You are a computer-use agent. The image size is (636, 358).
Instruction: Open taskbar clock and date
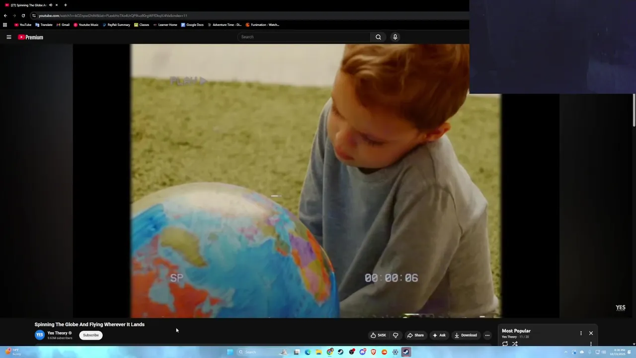(618, 352)
